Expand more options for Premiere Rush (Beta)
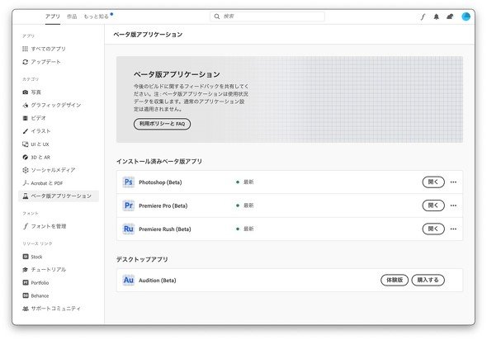487x340 pixels. (453, 229)
